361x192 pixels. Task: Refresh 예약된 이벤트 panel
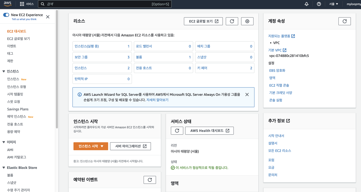pyautogui.click(x=150, y=180)
